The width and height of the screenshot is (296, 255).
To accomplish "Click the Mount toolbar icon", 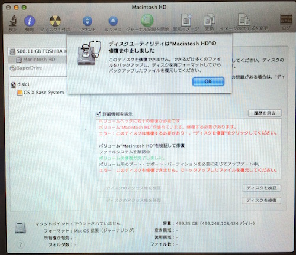I will (88, 21).
